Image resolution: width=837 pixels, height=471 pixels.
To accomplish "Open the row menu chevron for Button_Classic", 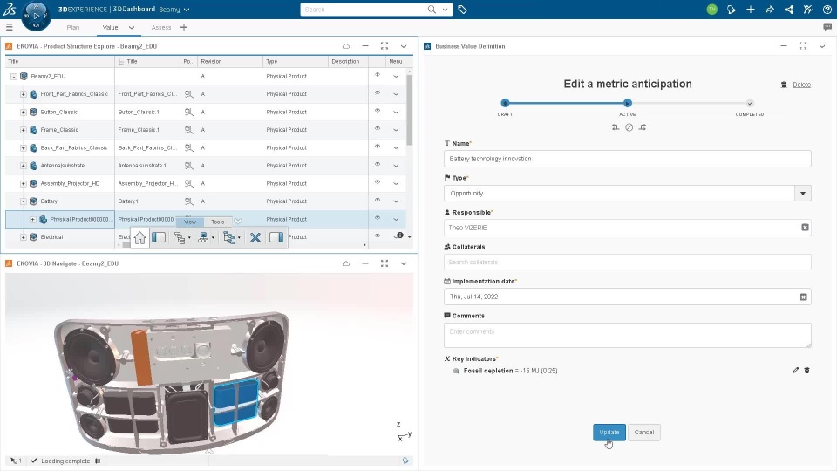I will [396, 113].
